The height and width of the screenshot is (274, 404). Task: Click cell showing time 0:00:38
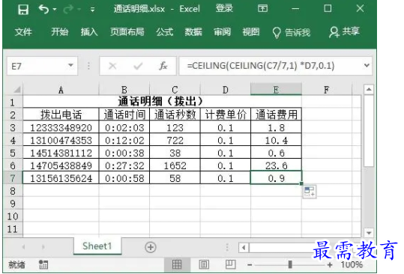pyautogui.click(x=124, y=153)
